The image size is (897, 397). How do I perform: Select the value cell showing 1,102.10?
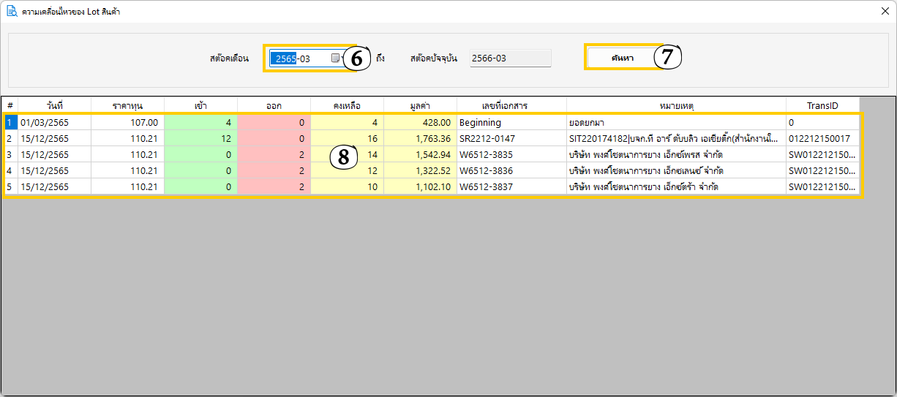click(420, 187)
